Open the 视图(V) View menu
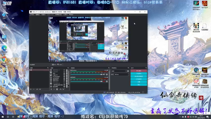 tap(43, 15)
